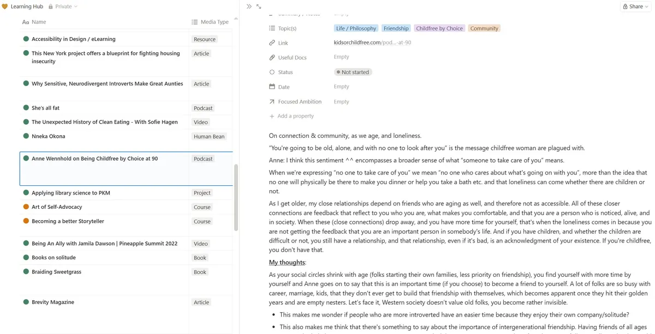This screenshot has height=334, width=655.
Task: Click the database list vertical scrollbar
Action: (236, 197)
